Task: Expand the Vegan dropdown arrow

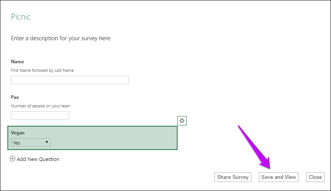Action: click(47, 143)
